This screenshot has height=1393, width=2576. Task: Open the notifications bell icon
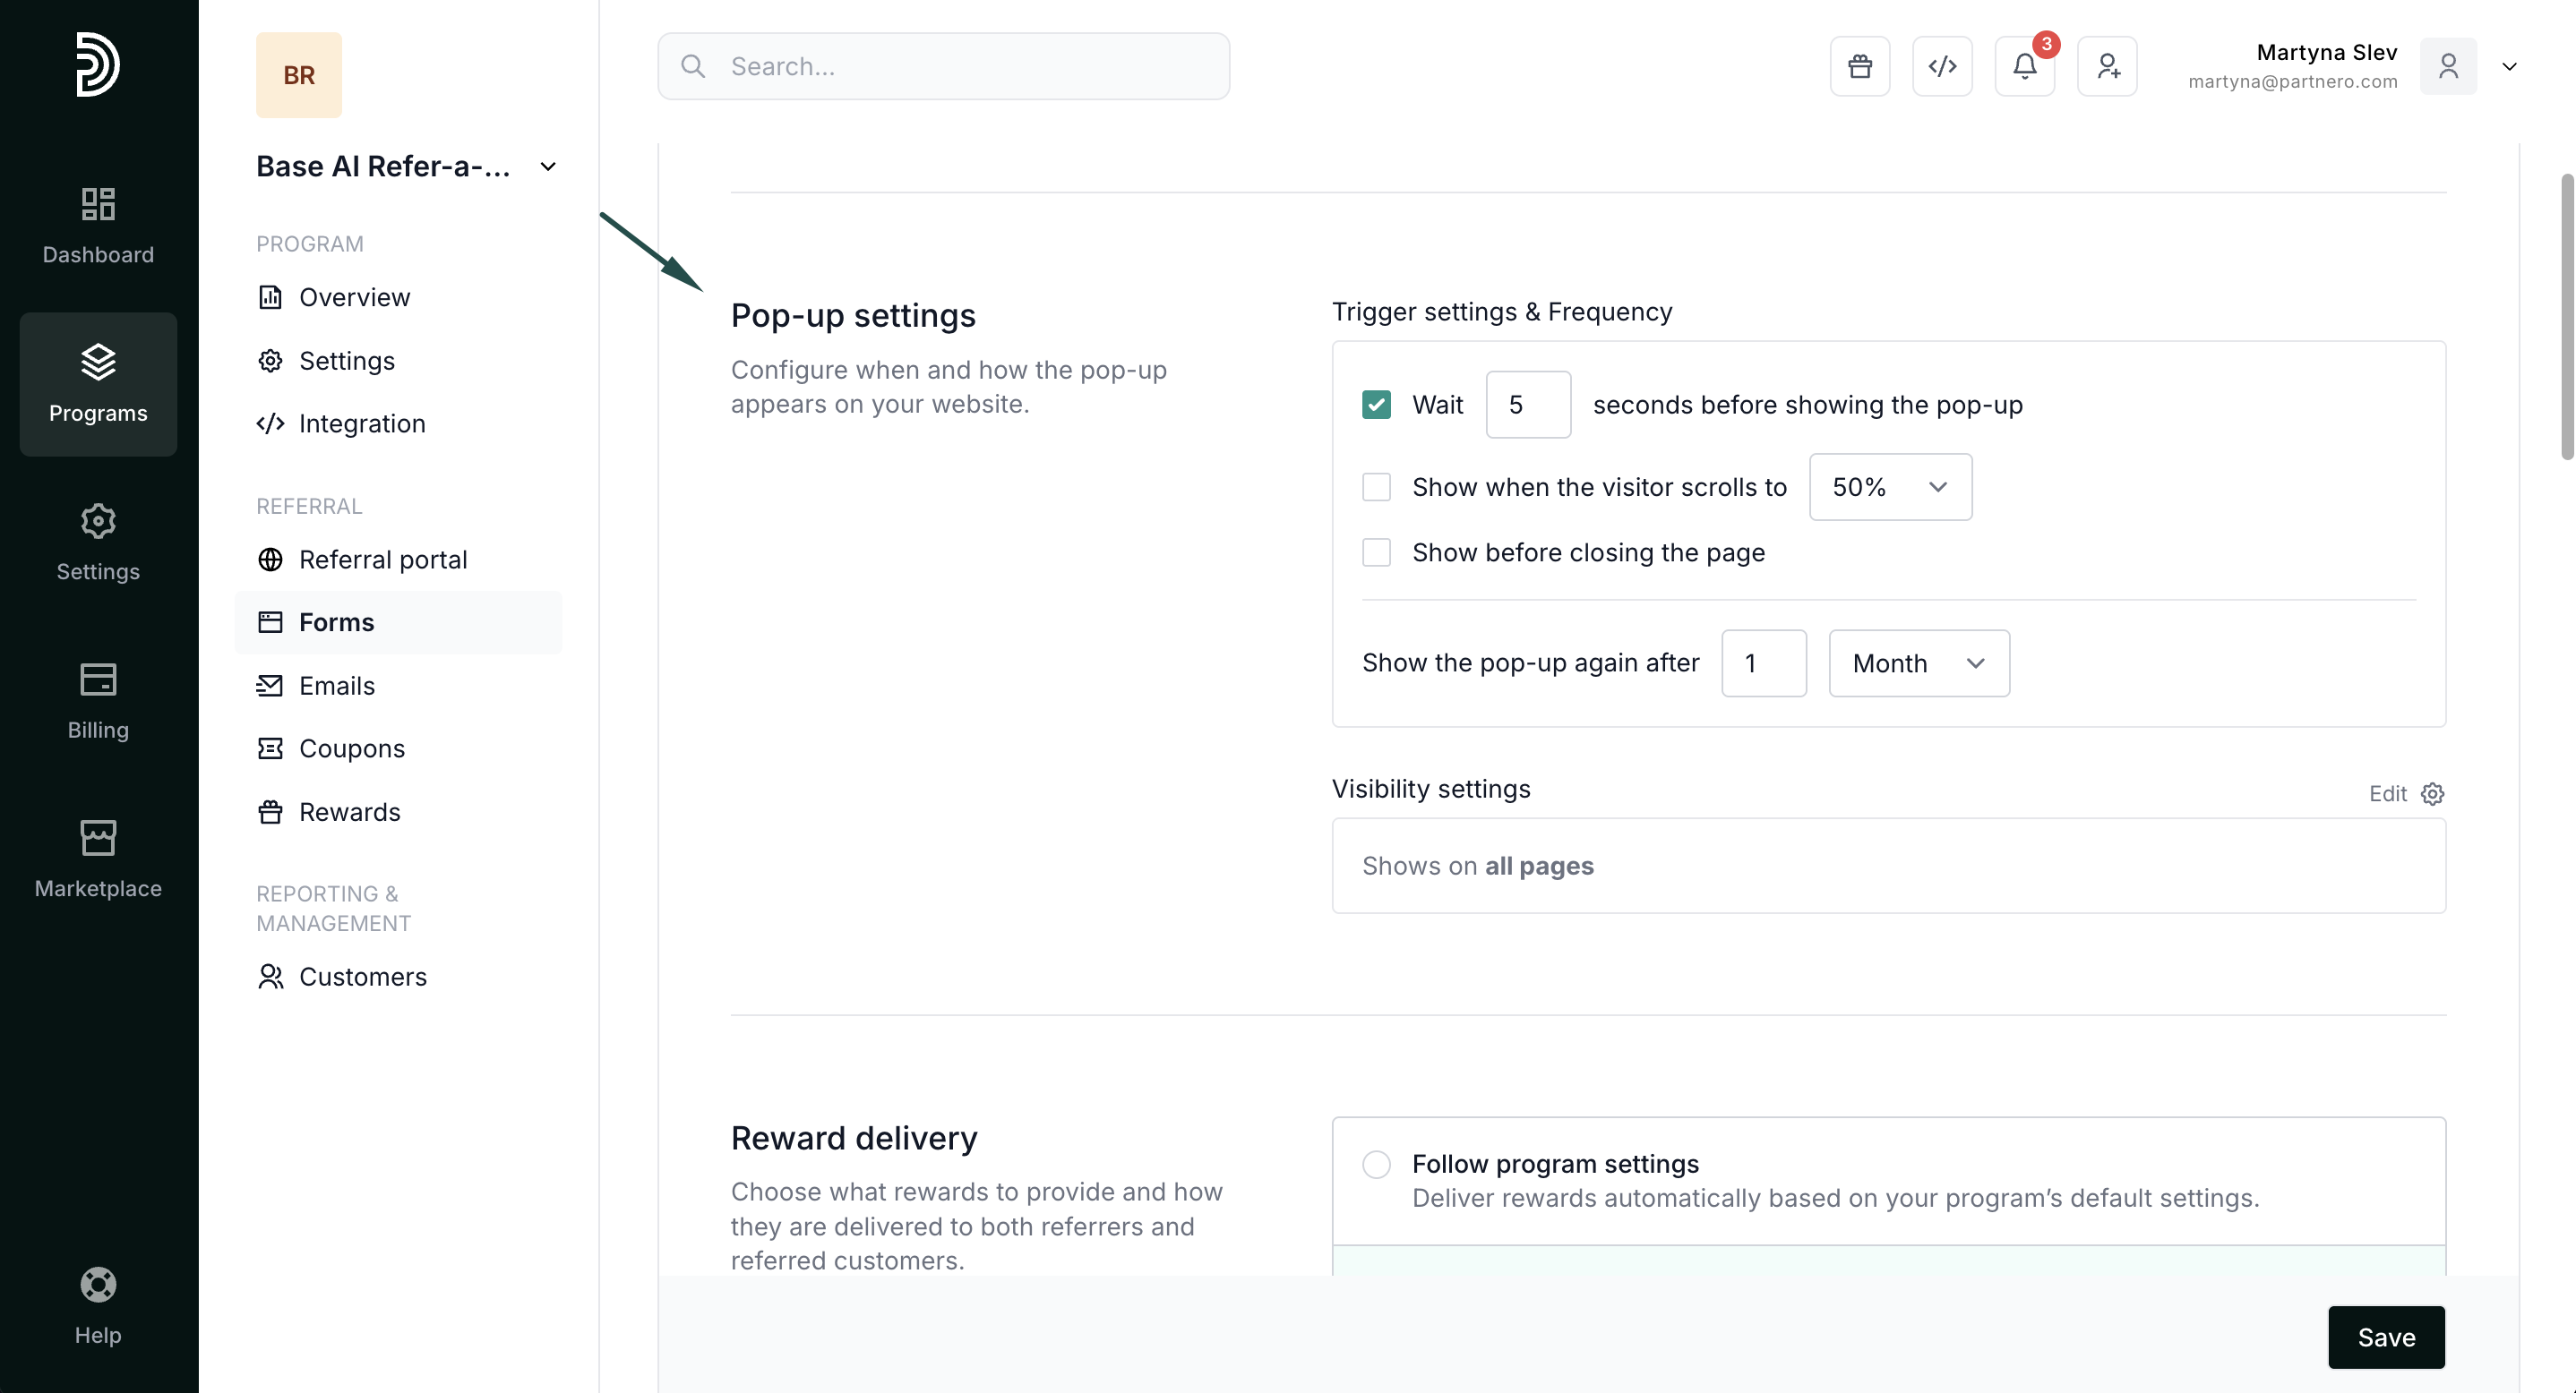click(2024, 66)
